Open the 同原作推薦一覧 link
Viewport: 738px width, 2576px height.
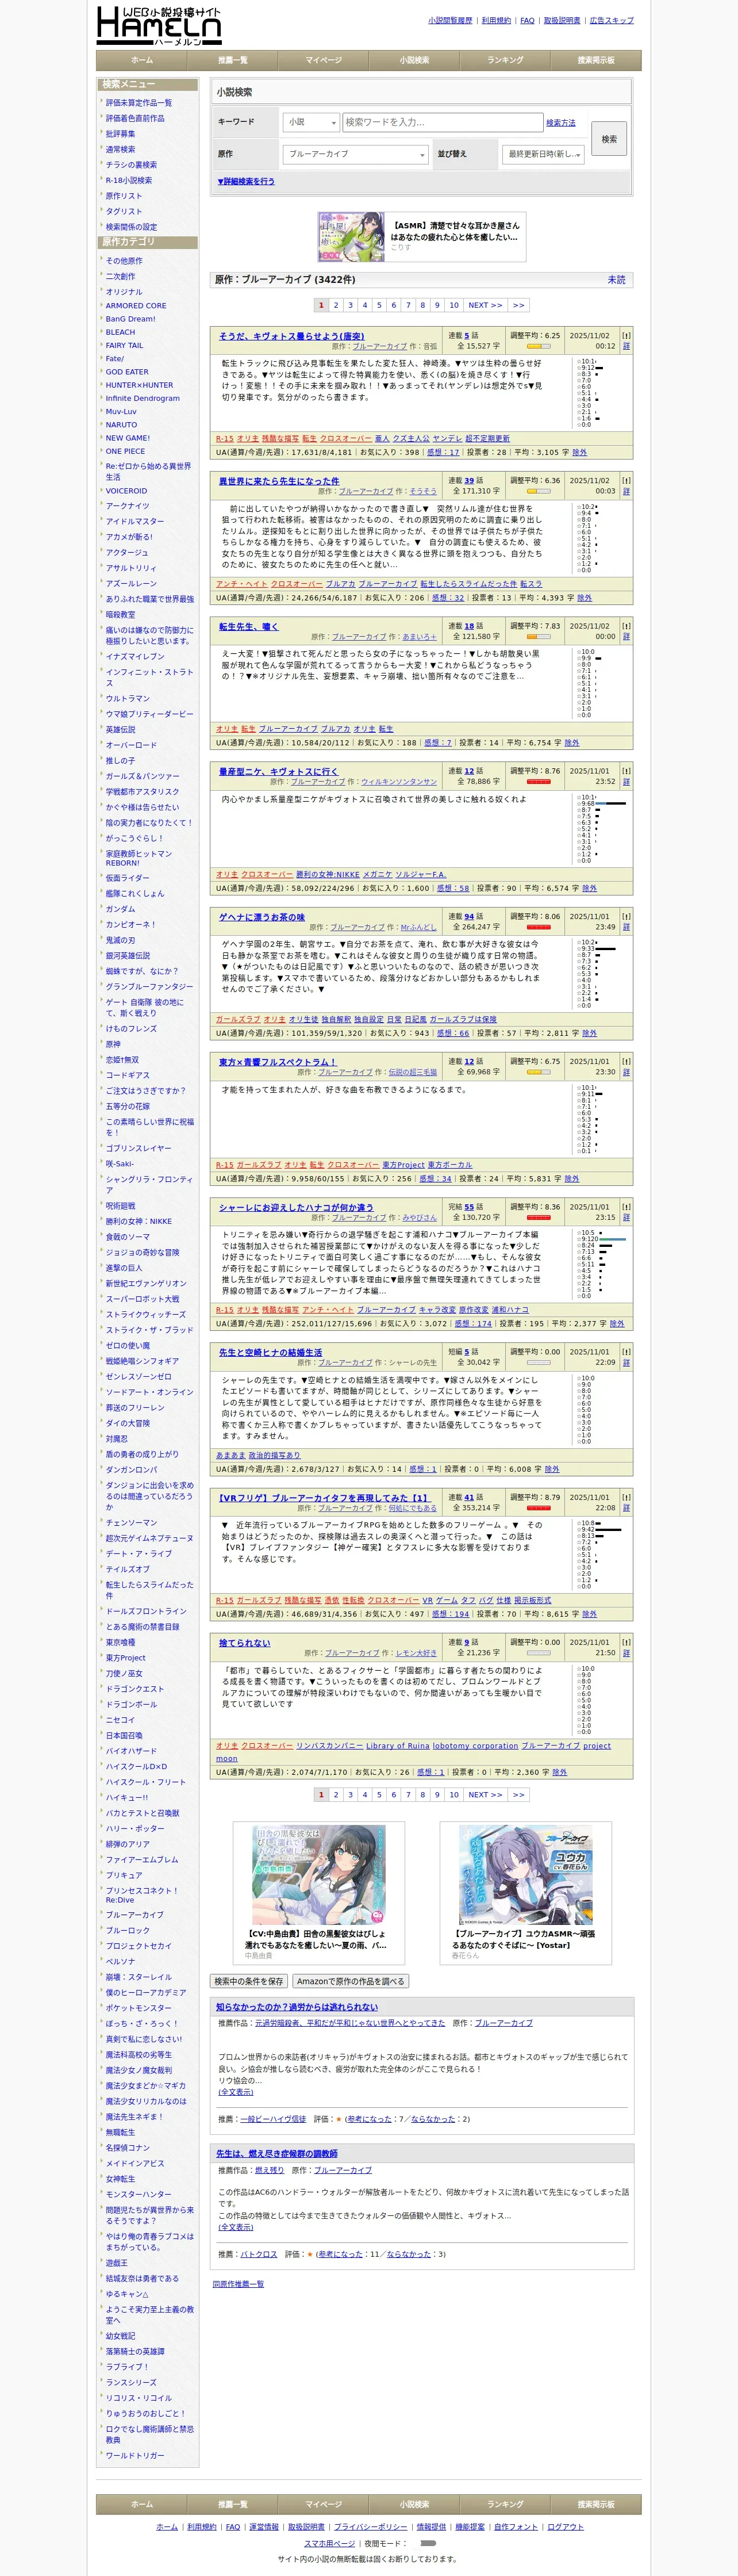point(238,2284)
